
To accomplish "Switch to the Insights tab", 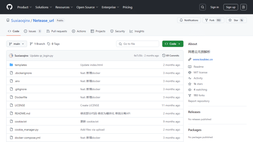I will click(x=137, y=31).
